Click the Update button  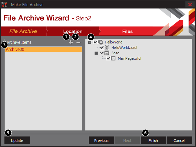17,141
